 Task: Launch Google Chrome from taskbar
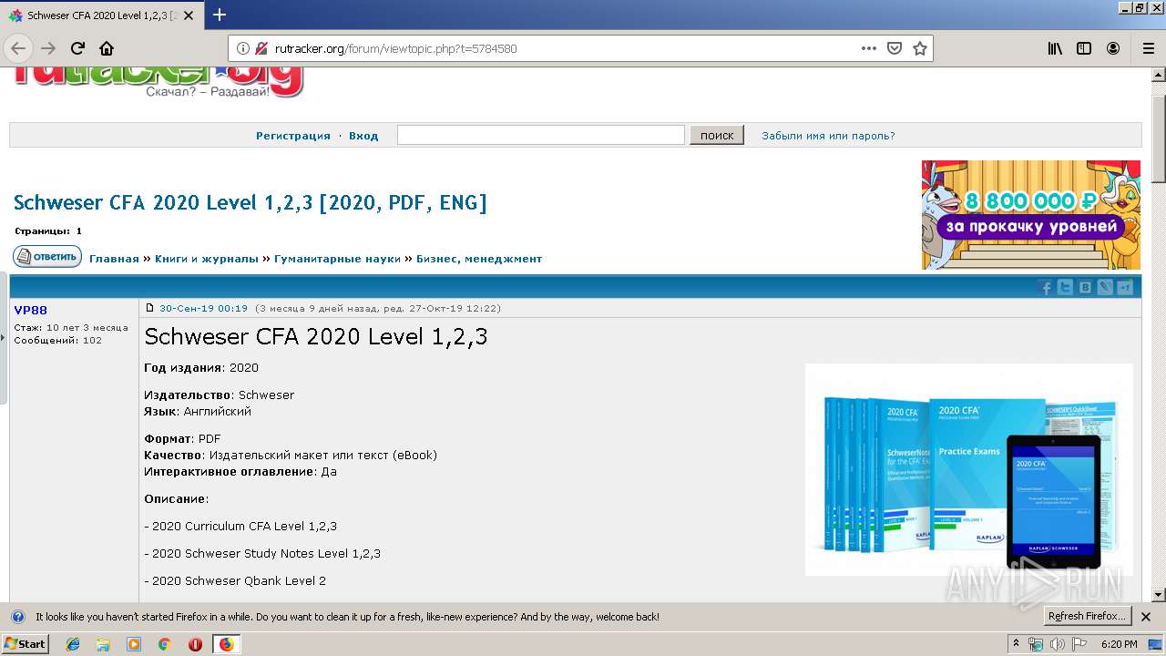tap(164, 644)
